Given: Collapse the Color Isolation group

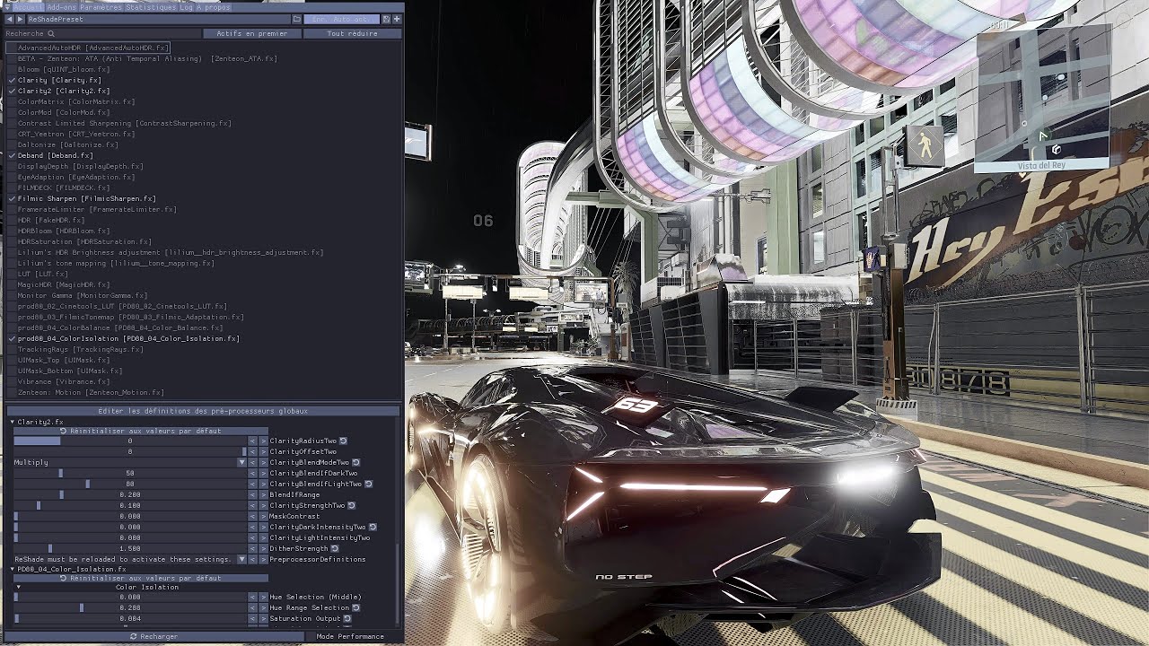Looking at the screenshot, I should click(x=18, y=587).
